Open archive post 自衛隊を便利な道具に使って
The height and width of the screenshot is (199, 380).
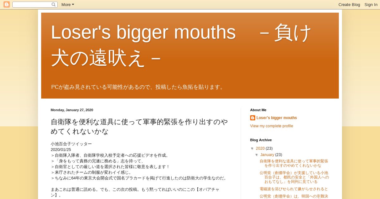(x=294, y=163)
